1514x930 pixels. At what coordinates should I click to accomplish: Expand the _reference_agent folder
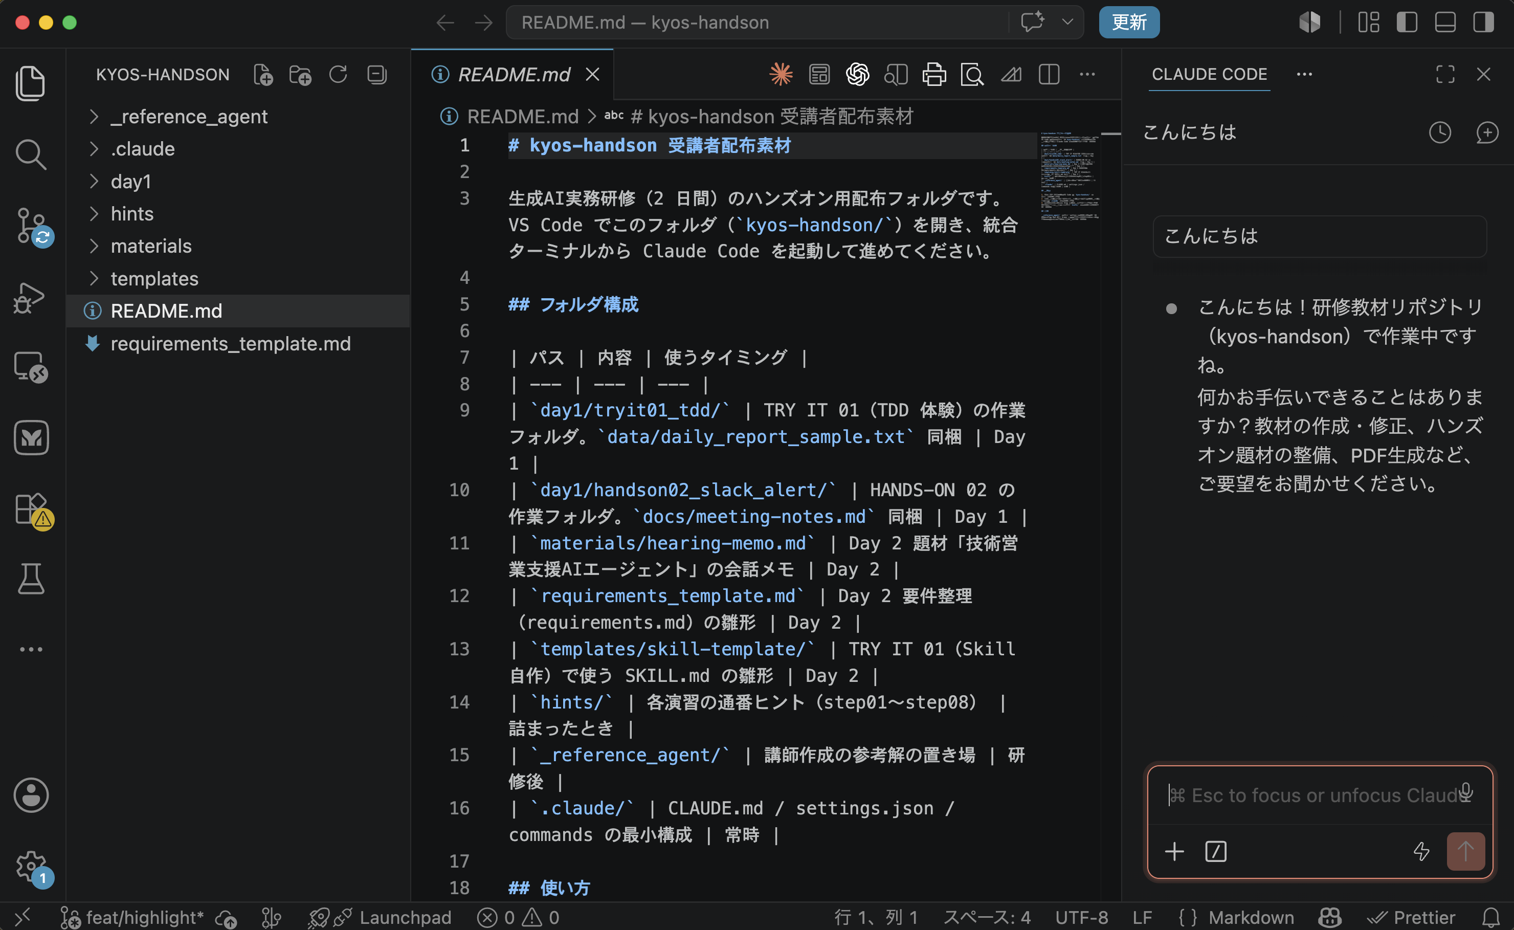coord(237,116)
